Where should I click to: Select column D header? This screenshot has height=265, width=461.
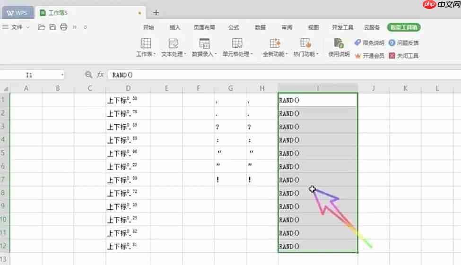(x=128, y=88)
